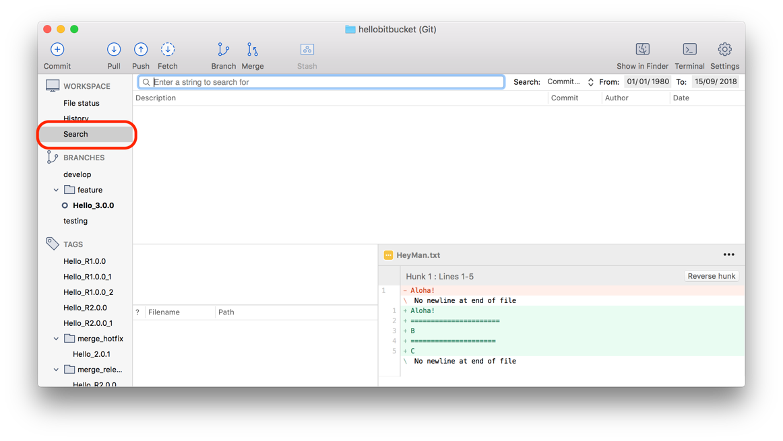Edit the From date field
This screenshot has height=441, width=783.
(x=648, y=82)
